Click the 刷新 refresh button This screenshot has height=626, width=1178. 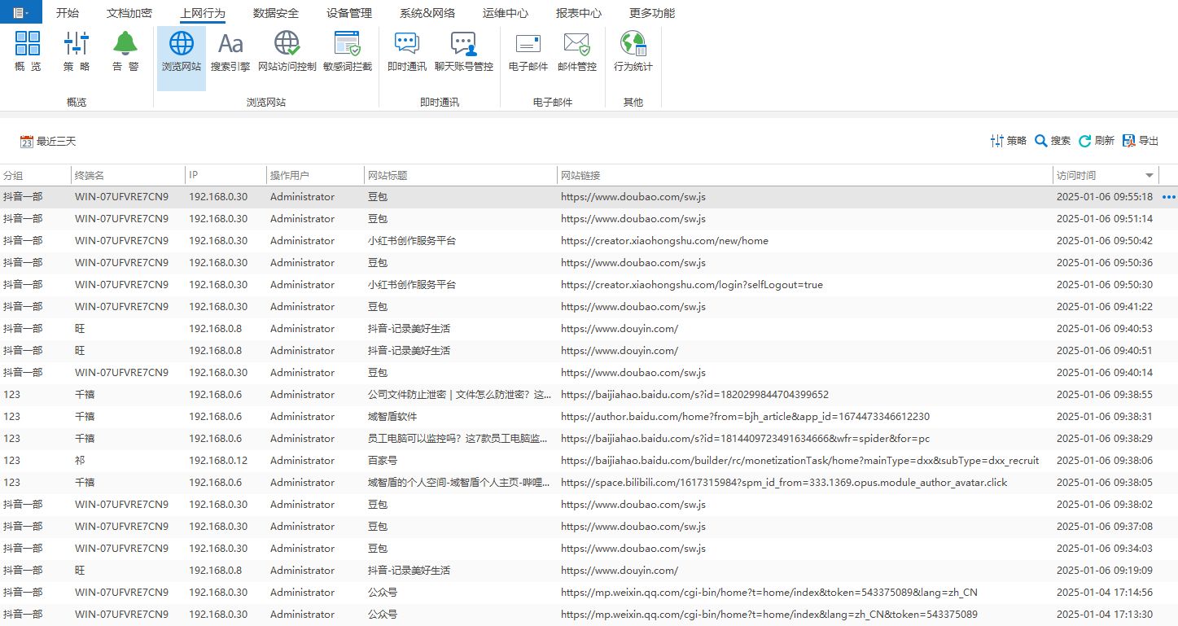click(x=1096, y=141)
